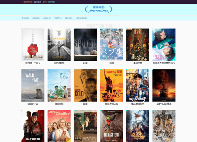
Task: Click the first pink link in the dark top bar
Action: pos(28,2)
